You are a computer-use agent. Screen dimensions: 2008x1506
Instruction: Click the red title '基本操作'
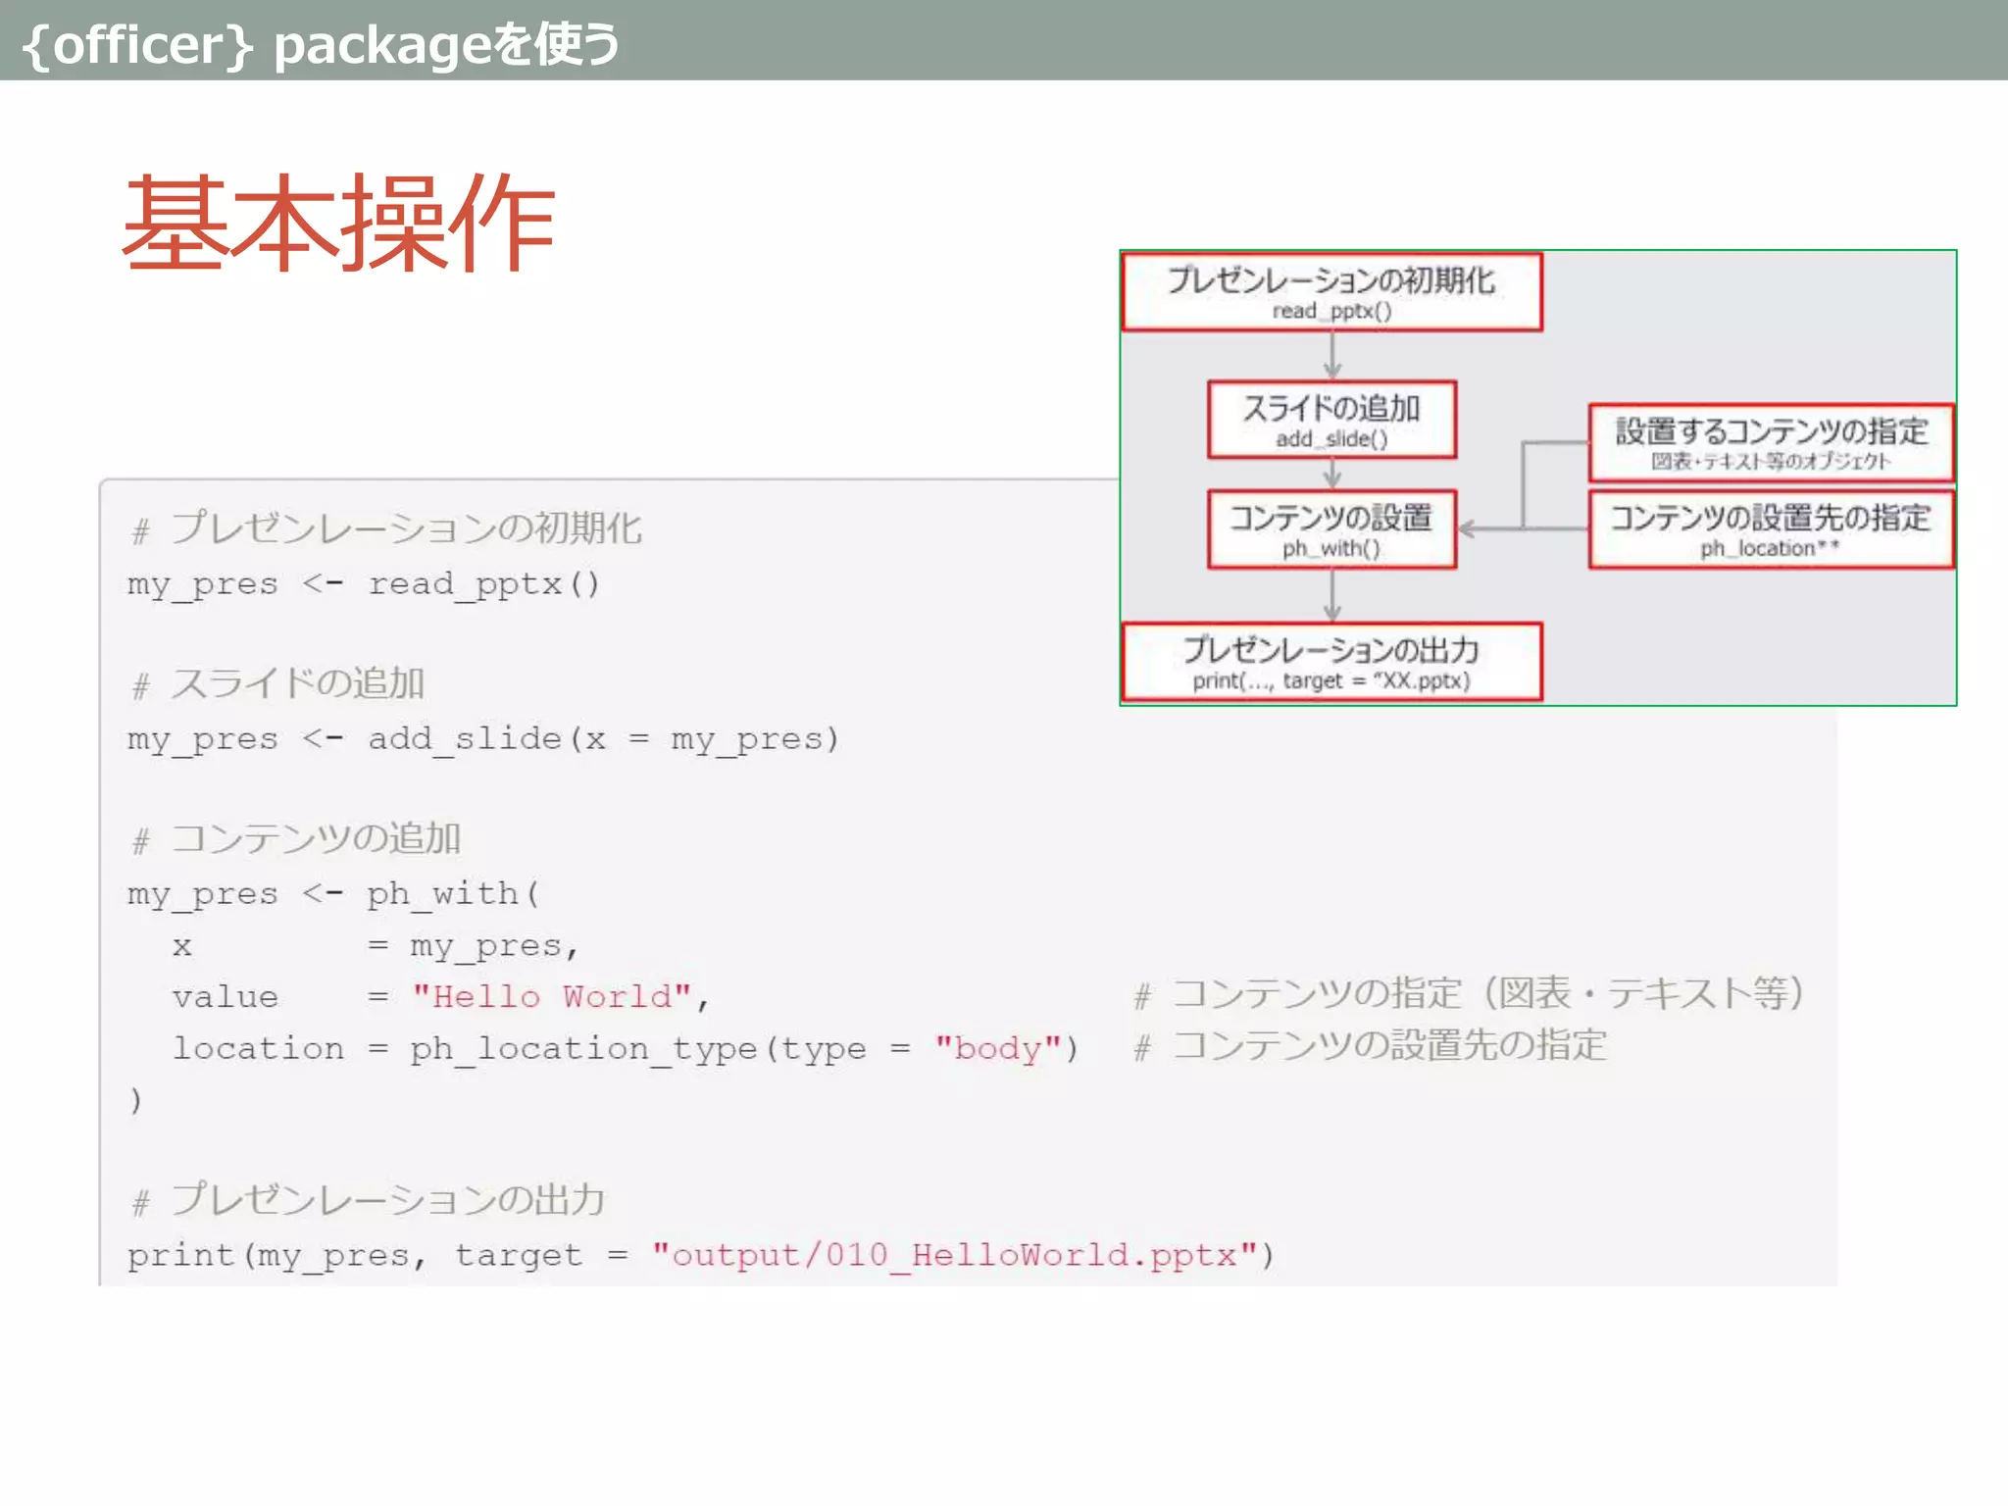point(338,224)
